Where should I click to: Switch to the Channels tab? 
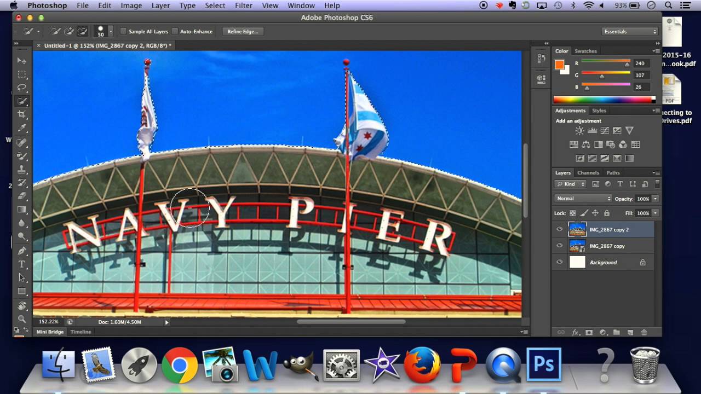tap(588, 173)
